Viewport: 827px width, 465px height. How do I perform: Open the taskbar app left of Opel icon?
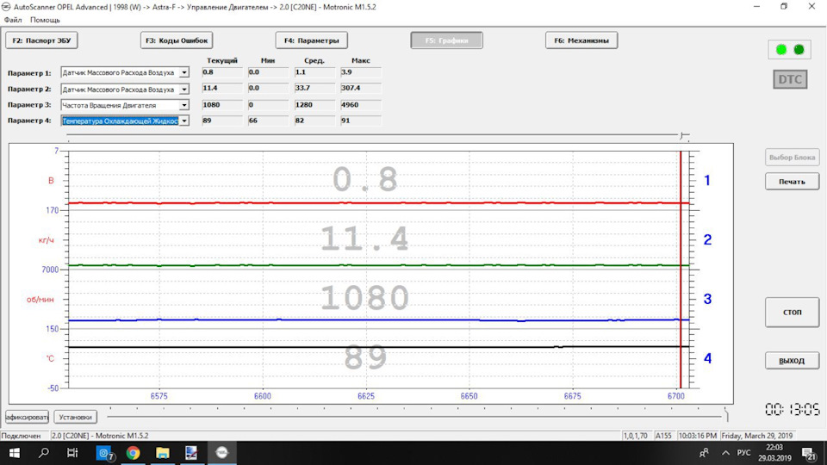[191, 453]
